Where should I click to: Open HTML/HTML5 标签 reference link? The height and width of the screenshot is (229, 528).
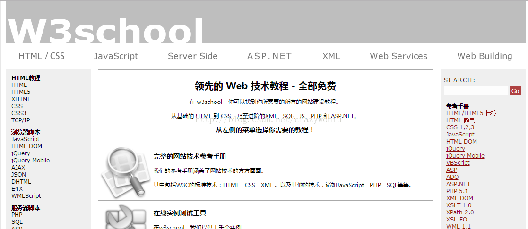pyautogui.click(x=471, y=113)
